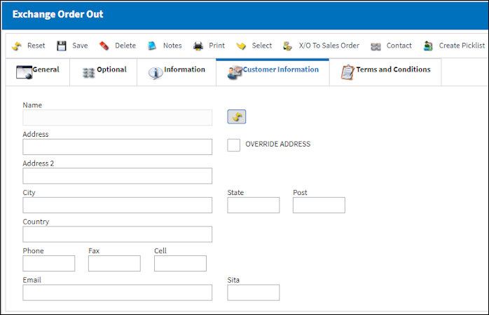This screenshot has height=315, width=489.
Task: Click the Save floppy disk icon
Action: click(x=62, y=46)
